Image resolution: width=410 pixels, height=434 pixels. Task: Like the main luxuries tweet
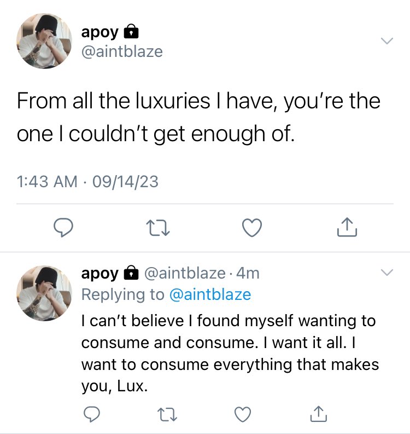pos(252,228)
